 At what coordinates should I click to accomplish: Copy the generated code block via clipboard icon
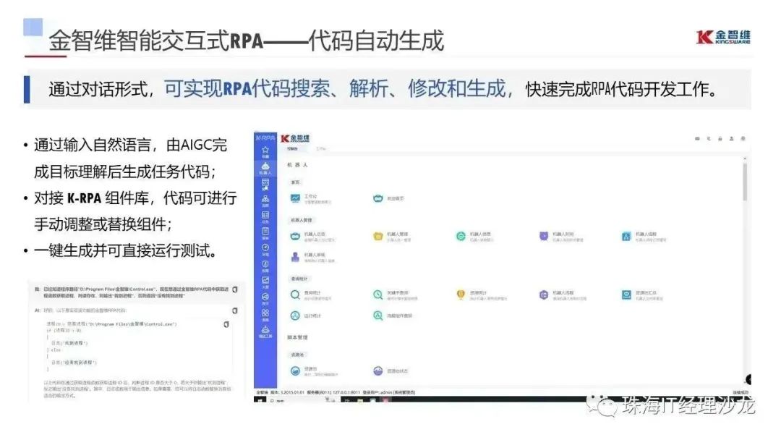coord(226,324)
